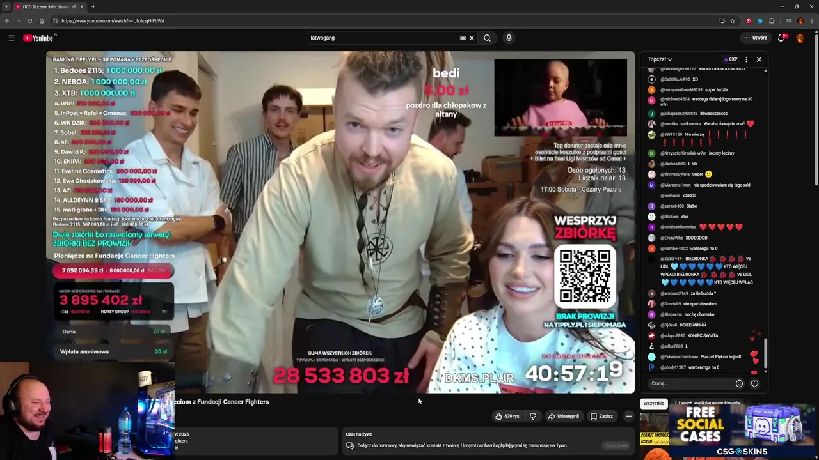This screenshot has height=460, width=819.
Task: Click the Udostępnij share button
Action: click(x=563, y=416)
